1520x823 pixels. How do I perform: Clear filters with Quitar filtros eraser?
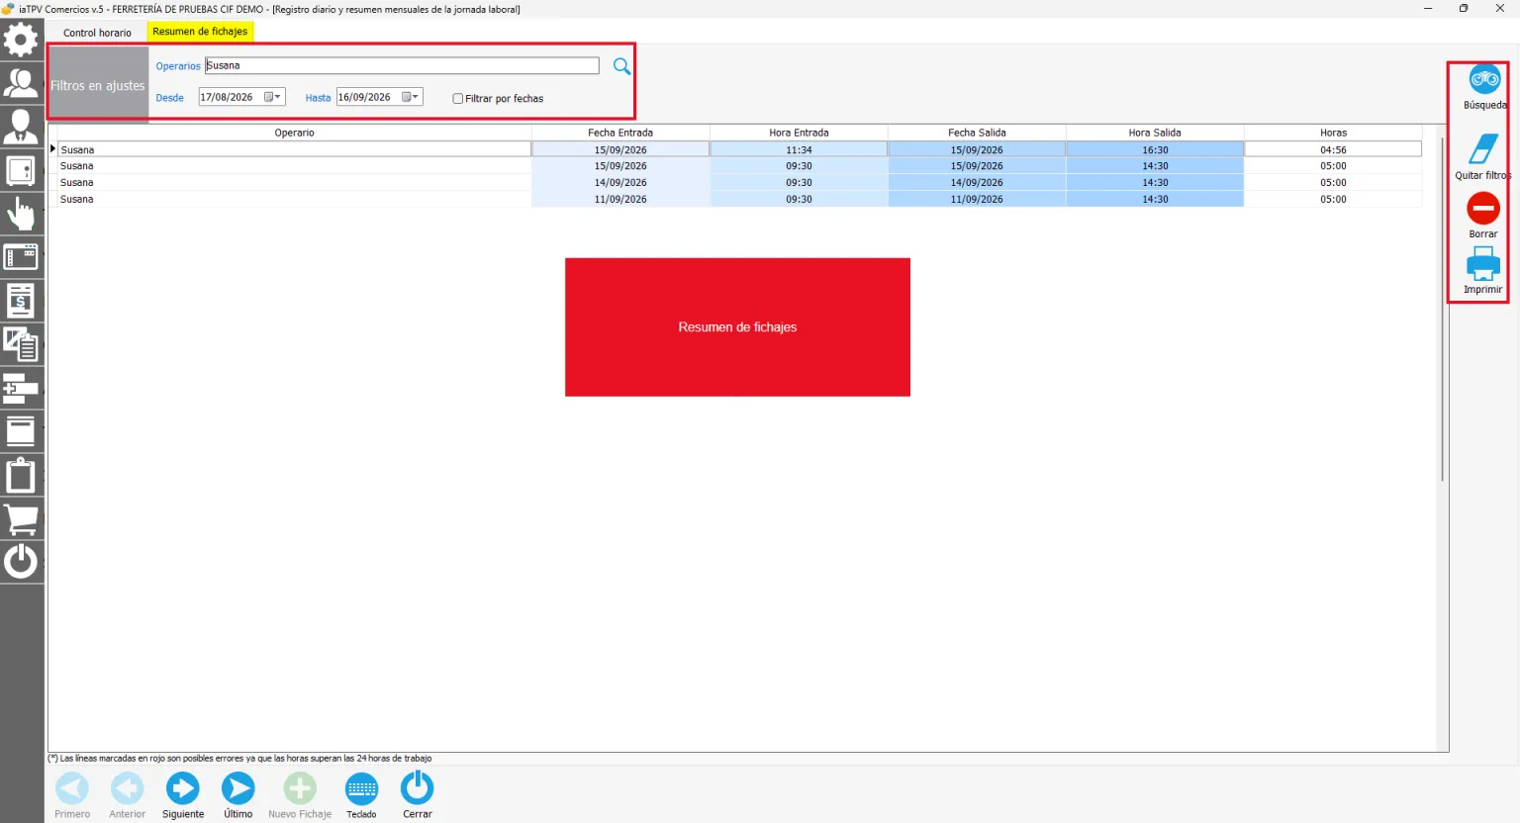[x=1483, y=157]
